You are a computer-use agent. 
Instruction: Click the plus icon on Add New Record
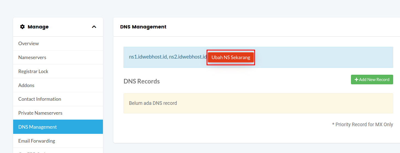point(356,80)
